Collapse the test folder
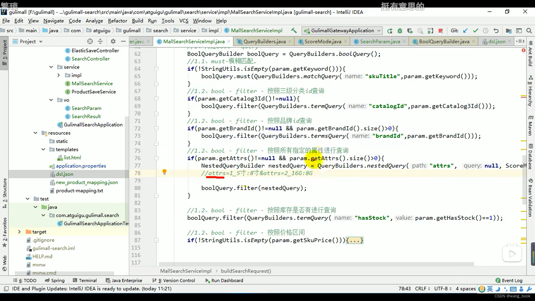The height and width of the screenshot is (301, 535). pyautogui.click(x=28, y=199)
